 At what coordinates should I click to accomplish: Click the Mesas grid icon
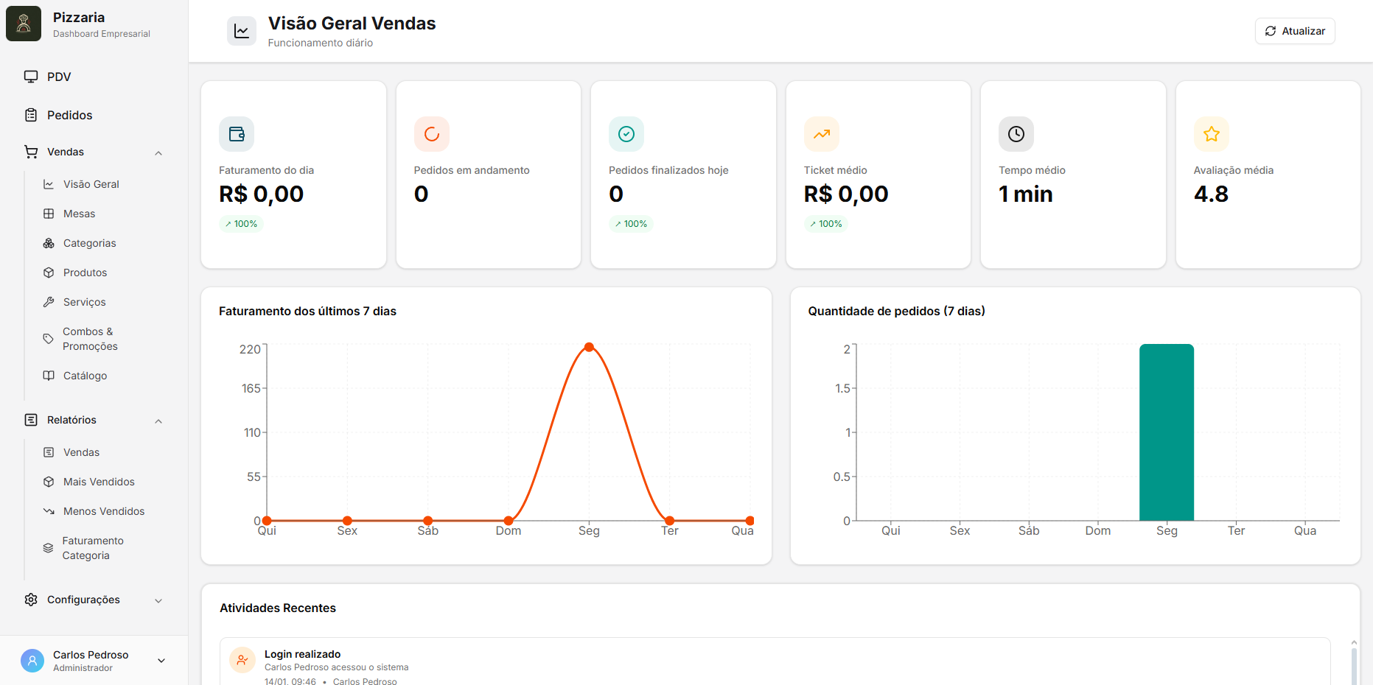49,213
